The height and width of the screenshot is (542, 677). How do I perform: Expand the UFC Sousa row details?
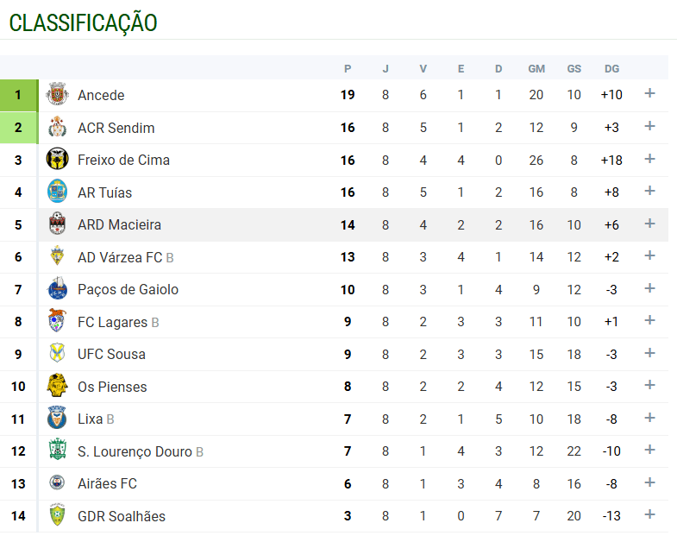tap(649, 353)
